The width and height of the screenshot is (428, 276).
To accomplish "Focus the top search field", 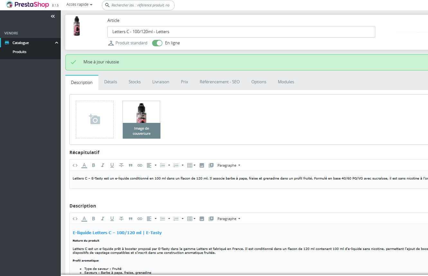I will point(138,5).
